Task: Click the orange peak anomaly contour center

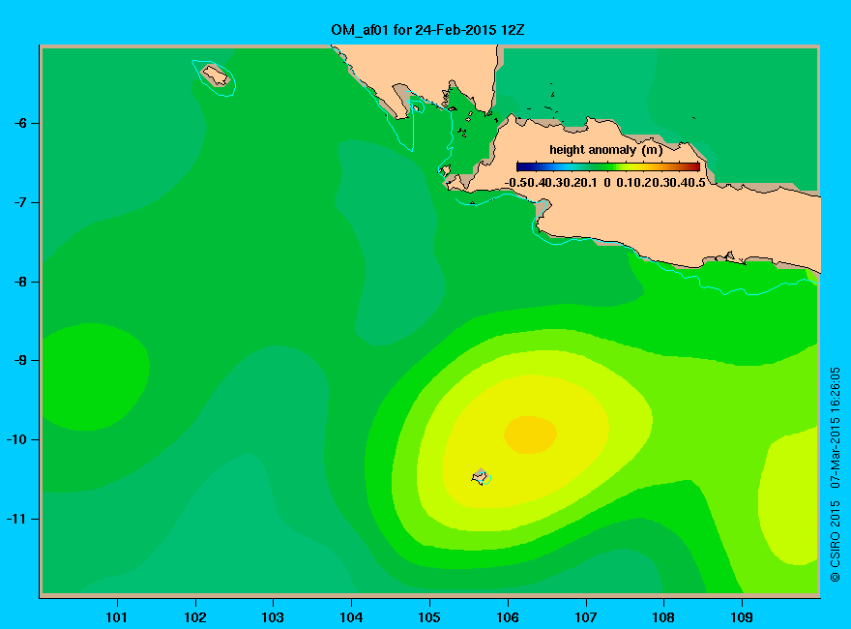Action: pos(530,434)
